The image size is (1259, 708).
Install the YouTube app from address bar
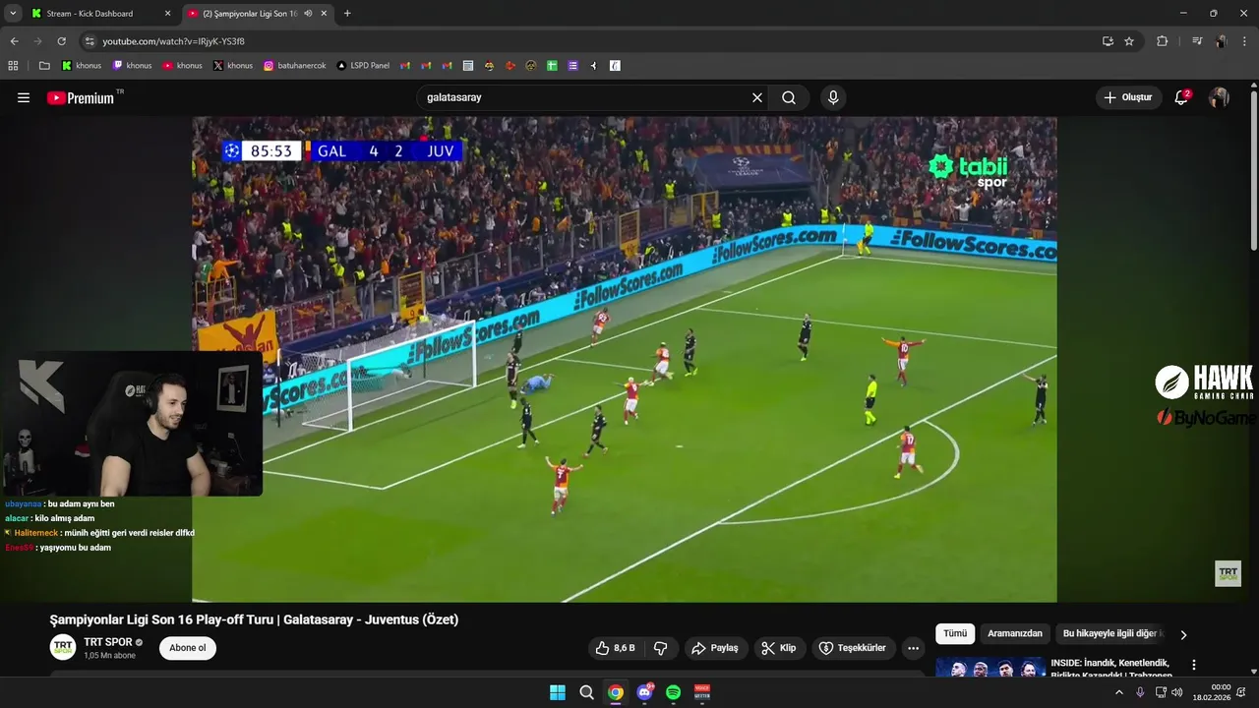click(1108, 41)
